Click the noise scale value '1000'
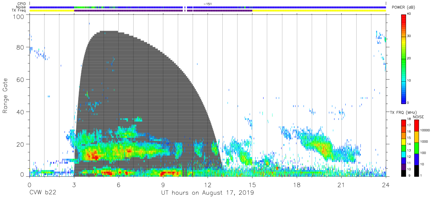 [x=424, y=141]
